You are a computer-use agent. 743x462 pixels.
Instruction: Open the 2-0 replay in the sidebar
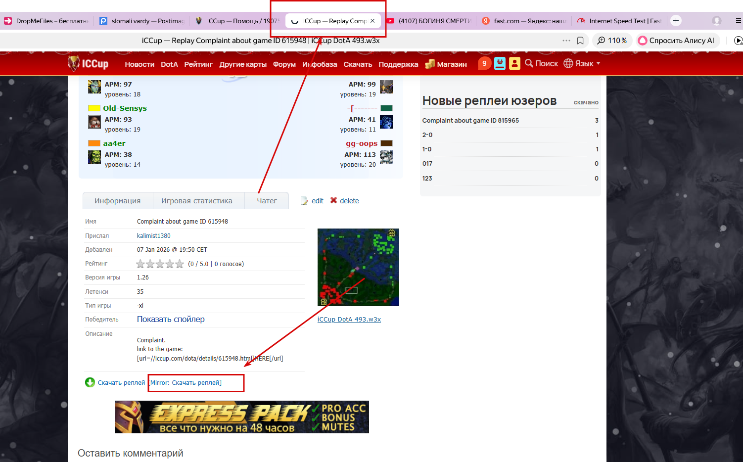coord(427,135)
